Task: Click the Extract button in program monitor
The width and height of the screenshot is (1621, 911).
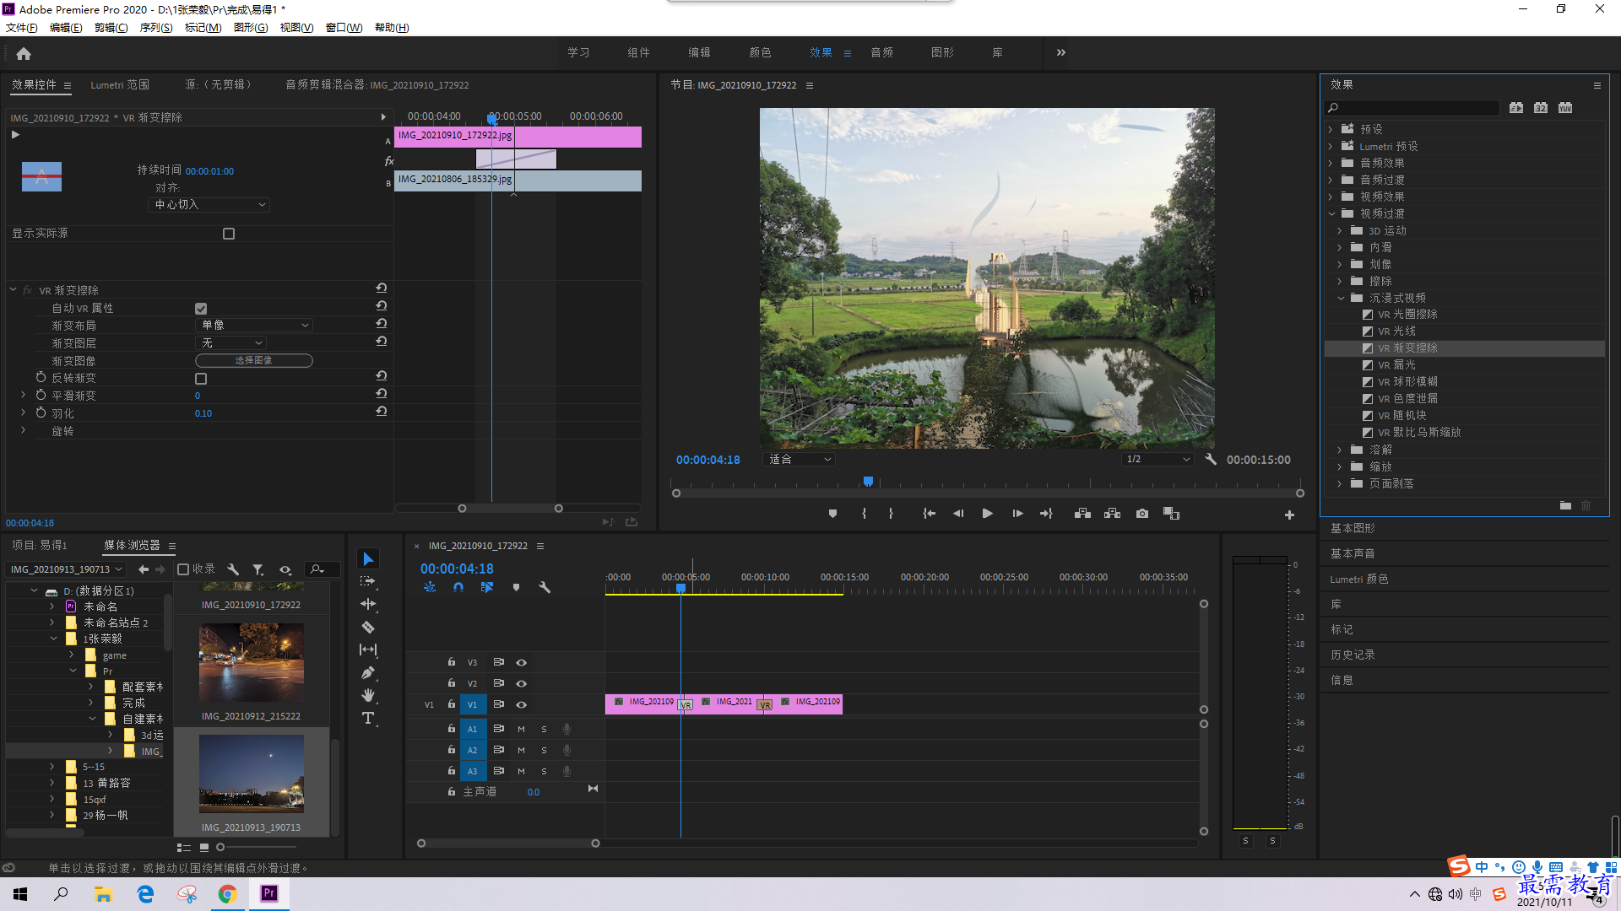Action: [1112, 514]
